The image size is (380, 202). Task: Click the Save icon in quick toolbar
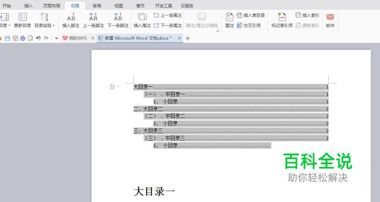[8, 38]
